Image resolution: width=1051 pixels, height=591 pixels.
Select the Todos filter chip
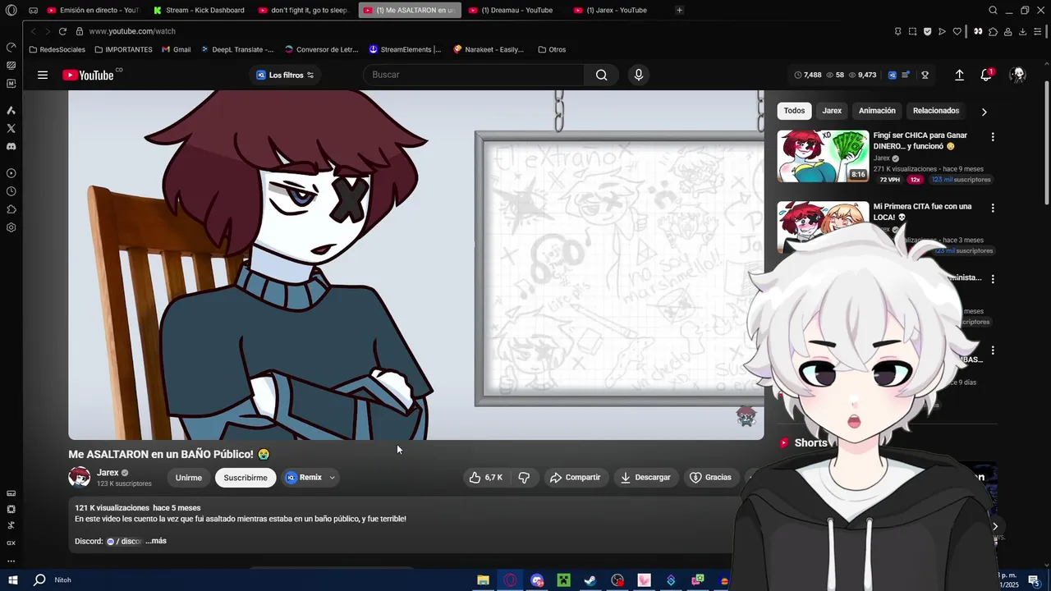point(794,111)
